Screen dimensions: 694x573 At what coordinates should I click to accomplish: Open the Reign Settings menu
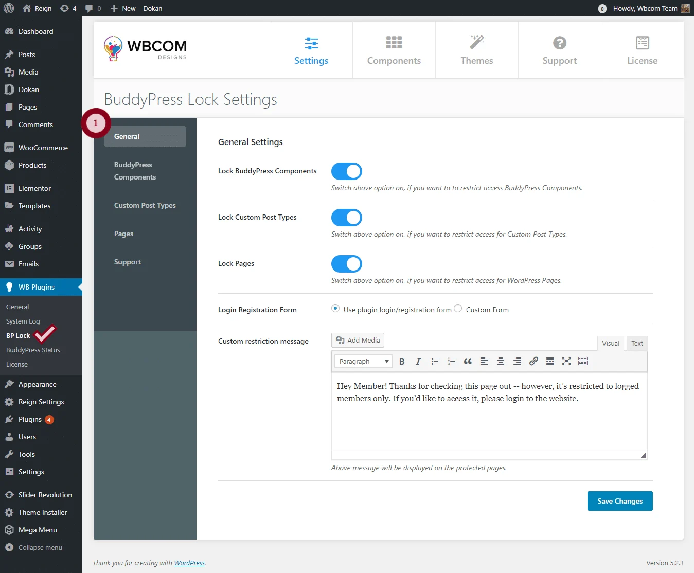[41, 402]
